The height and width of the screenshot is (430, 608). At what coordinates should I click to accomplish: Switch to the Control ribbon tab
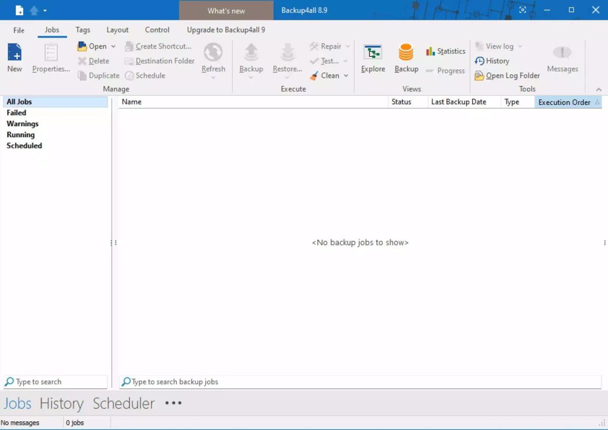tap(157, 30)
